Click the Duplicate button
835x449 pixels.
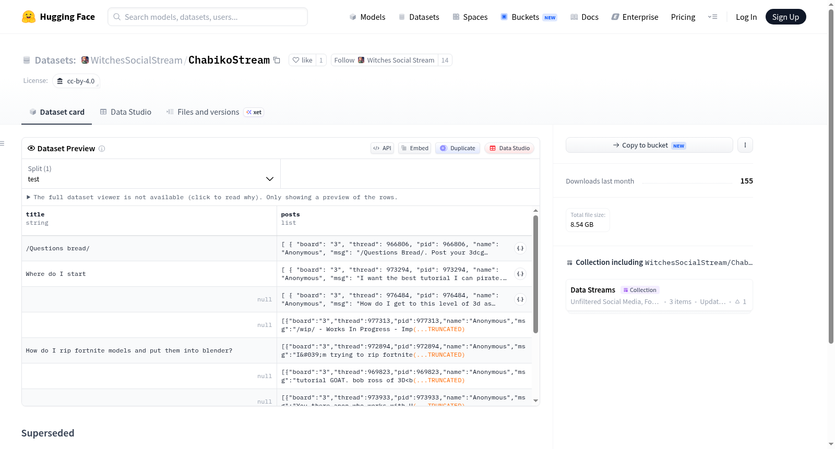[458, 148]
